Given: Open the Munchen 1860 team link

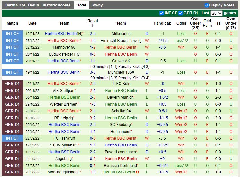Looking at the screenshot, I should point(121,72).
